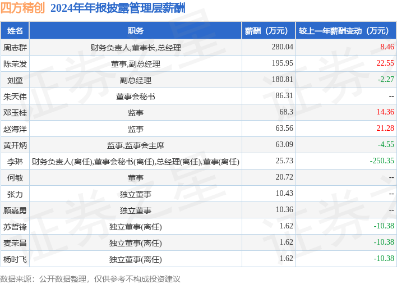Select the position cell 董事,副总经理
This screenshot has height=284, width=397.
[x=136, y=64]
